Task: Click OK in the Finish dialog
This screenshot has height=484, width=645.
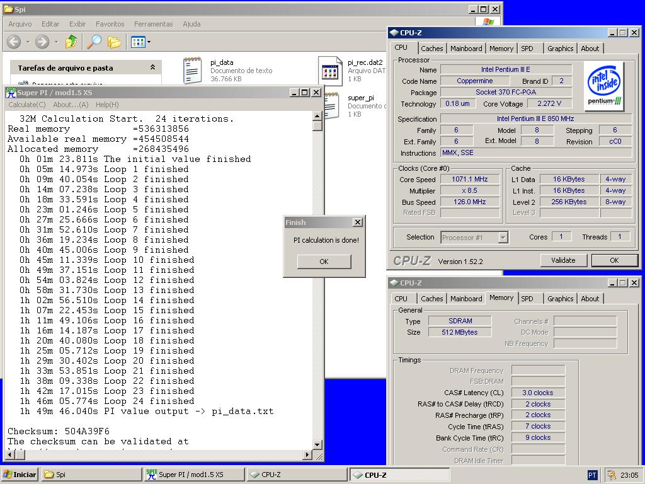Action: coord(324,262)
